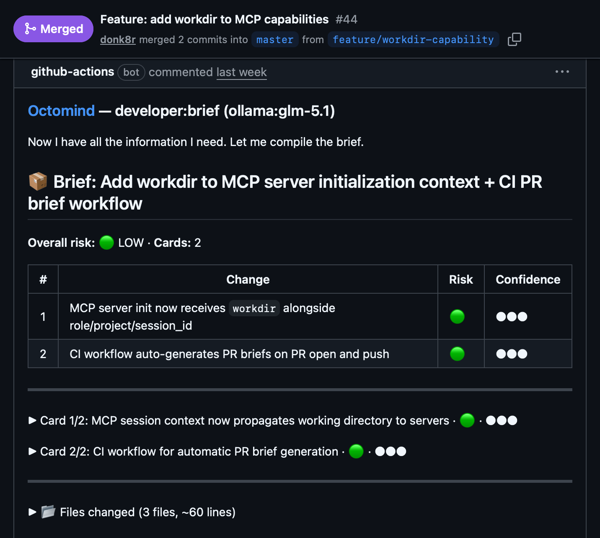Click the green risk dot in row 2
Screen dimensions: 600x538
pyautogui.click(x=457, y=354)
